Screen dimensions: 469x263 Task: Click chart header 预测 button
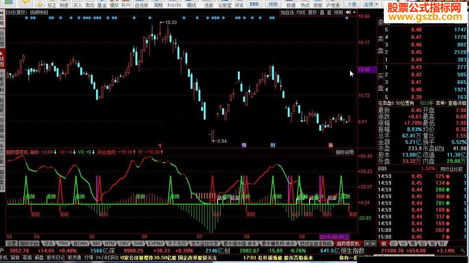point(338,12)
